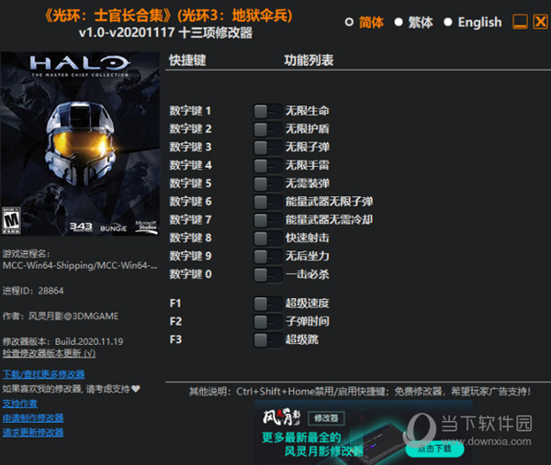The width and height of the screenshot is (551, 465).
Task: Click the 点击下载 button in the ad banner
Action: click(435, 448)
